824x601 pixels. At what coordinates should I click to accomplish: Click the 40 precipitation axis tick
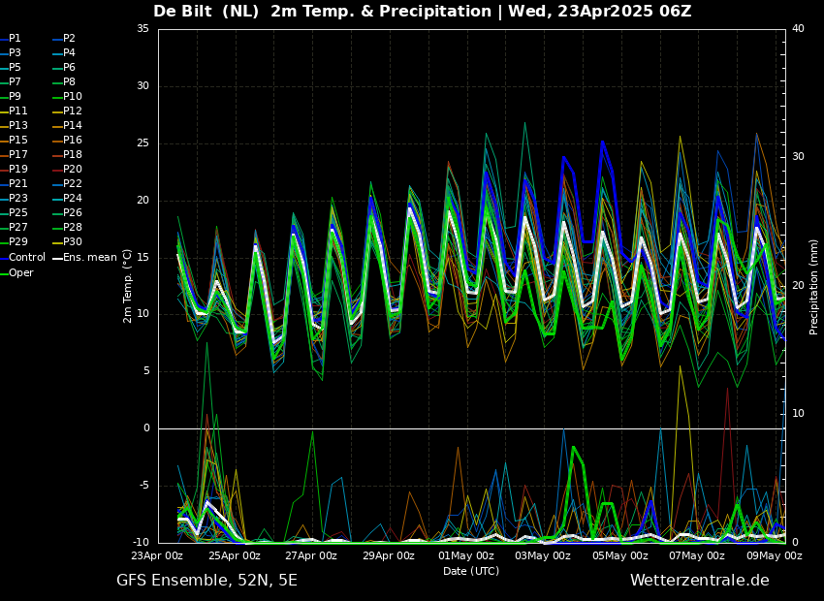pos(798,29)
